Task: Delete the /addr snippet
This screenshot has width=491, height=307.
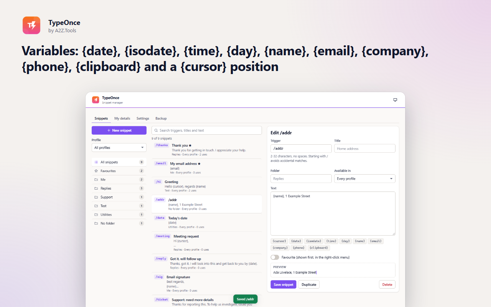Action: 387,284
